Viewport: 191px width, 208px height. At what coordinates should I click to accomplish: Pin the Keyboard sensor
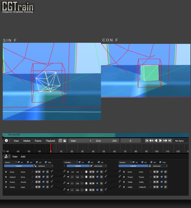32,177
